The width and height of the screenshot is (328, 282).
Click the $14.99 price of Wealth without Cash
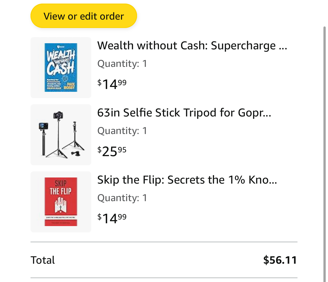coord(112,84)
